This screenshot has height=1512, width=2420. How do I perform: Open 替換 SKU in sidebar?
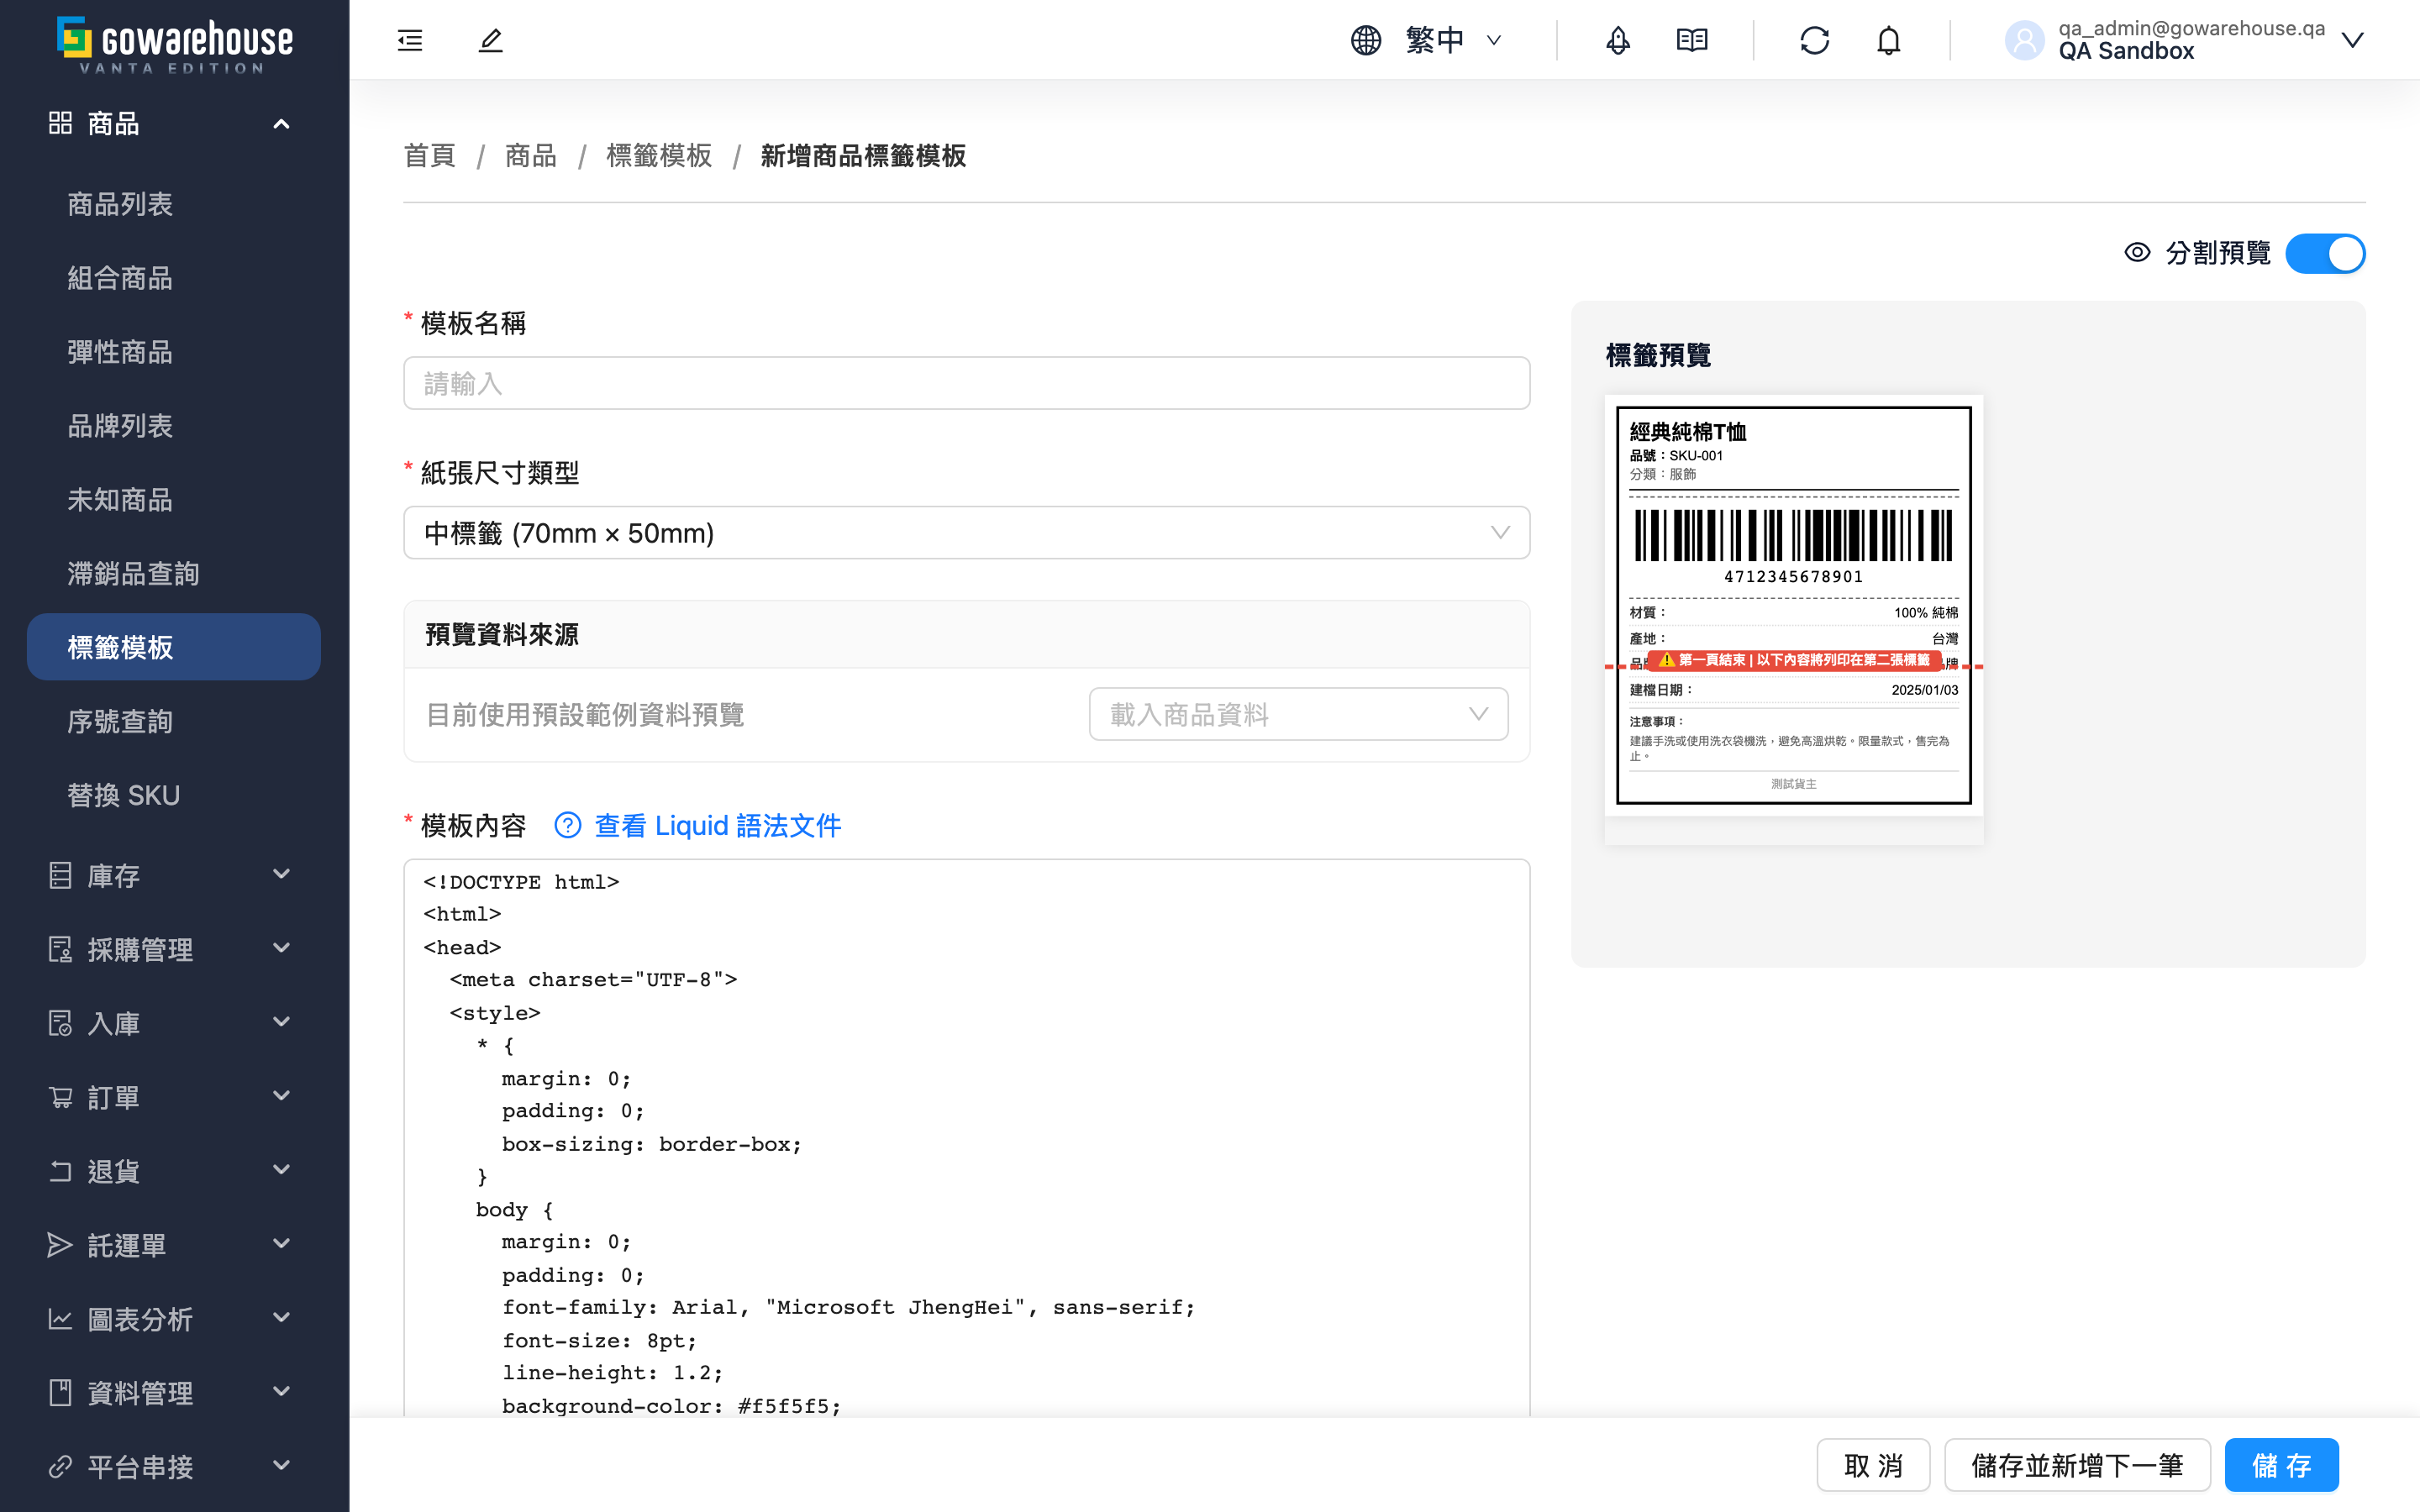coord(174,795)
